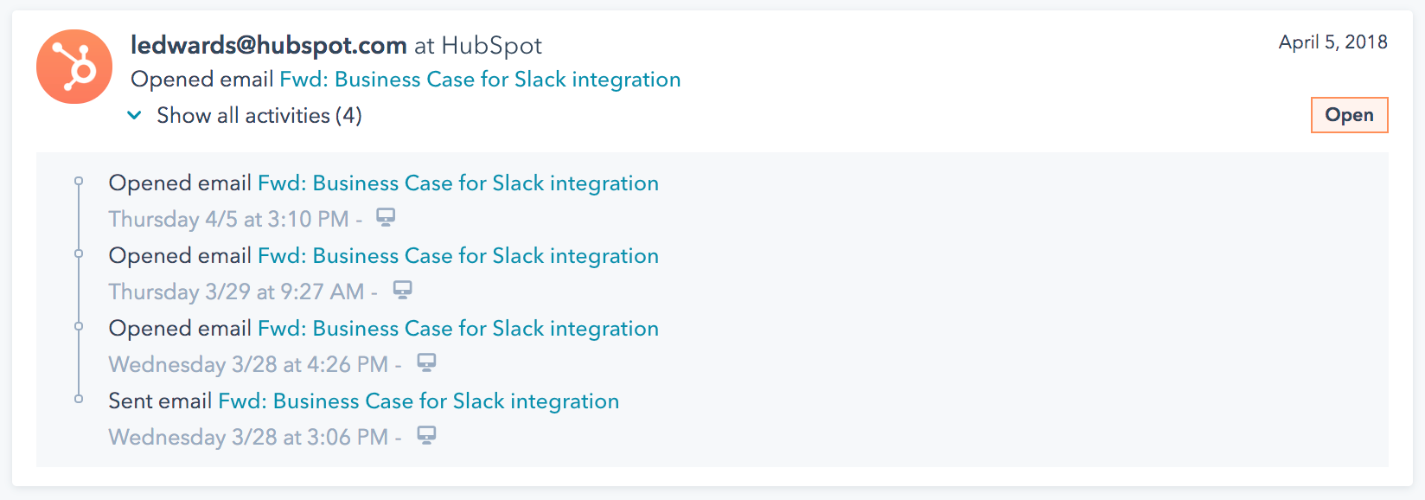Open email link from Wednesday 4:26 PM opened activity
Viewport: 1425px width, 500px height.
pos(458,329)
